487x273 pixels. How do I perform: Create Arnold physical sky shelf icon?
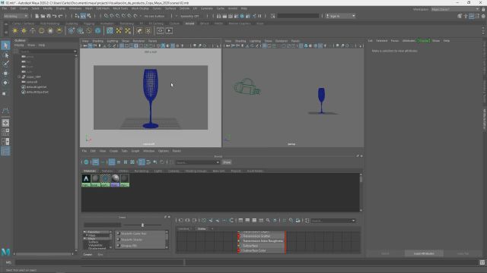(59, 30)
